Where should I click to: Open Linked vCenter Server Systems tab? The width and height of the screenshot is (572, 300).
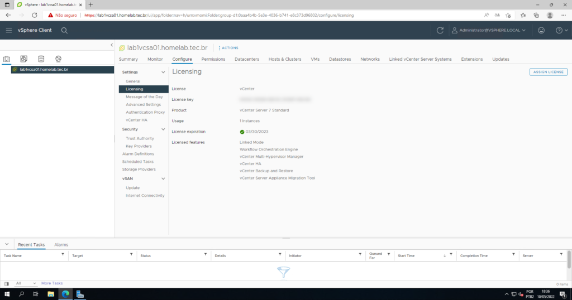pyautogui.click(x=420, y=59)
